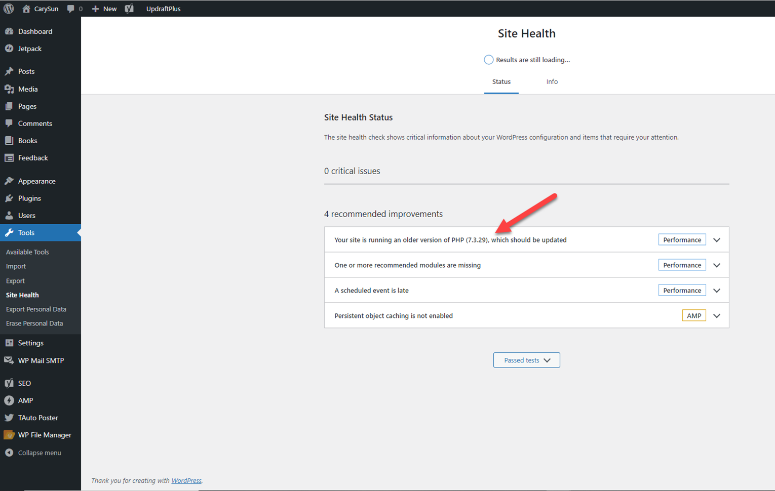The width and height of the screenshot is (775, 491).
Task: Click the WP Mail SMTP envelope icon
Action: [9, 360]
